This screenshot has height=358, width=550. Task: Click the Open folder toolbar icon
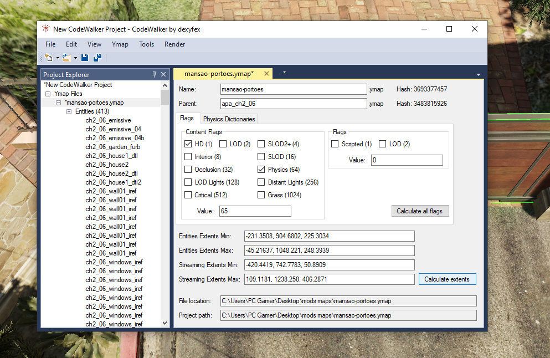tap(66, 57)
